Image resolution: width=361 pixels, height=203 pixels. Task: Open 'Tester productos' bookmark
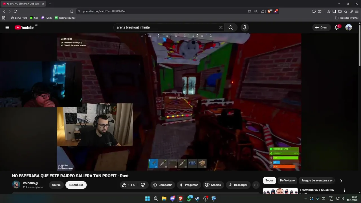(x=65, y=18)
